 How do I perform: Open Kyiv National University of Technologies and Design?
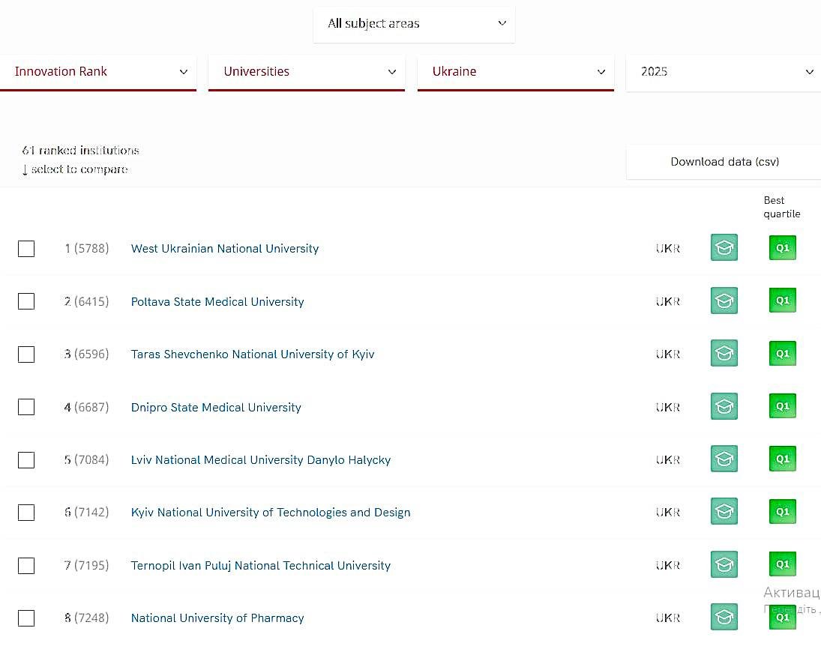tap(271, 513)
